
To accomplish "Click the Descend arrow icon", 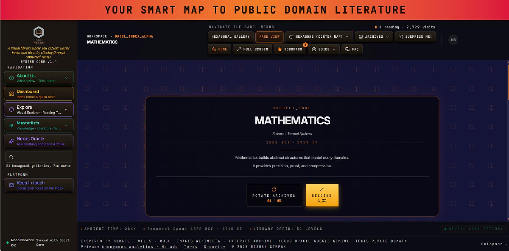I will [x=322, y=189].
